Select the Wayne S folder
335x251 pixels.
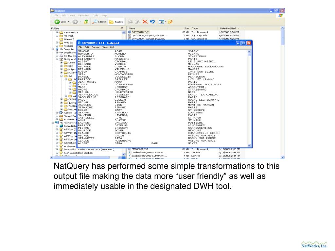tap(67, 39)
